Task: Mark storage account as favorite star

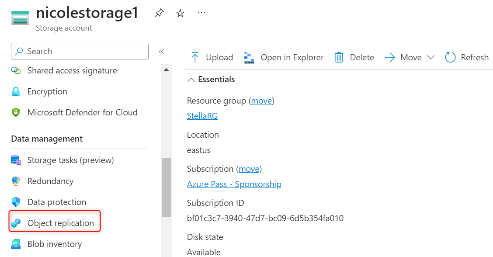Action: 180,14
